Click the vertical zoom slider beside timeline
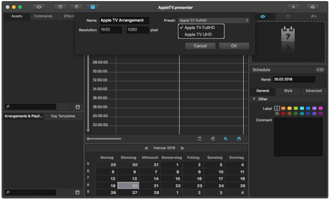 pos(88,93)
